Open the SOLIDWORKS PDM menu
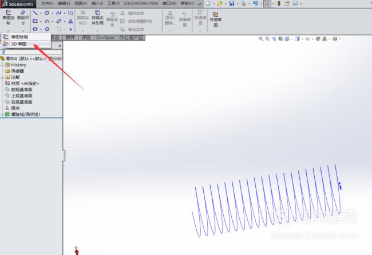 [x=141, y=3]
